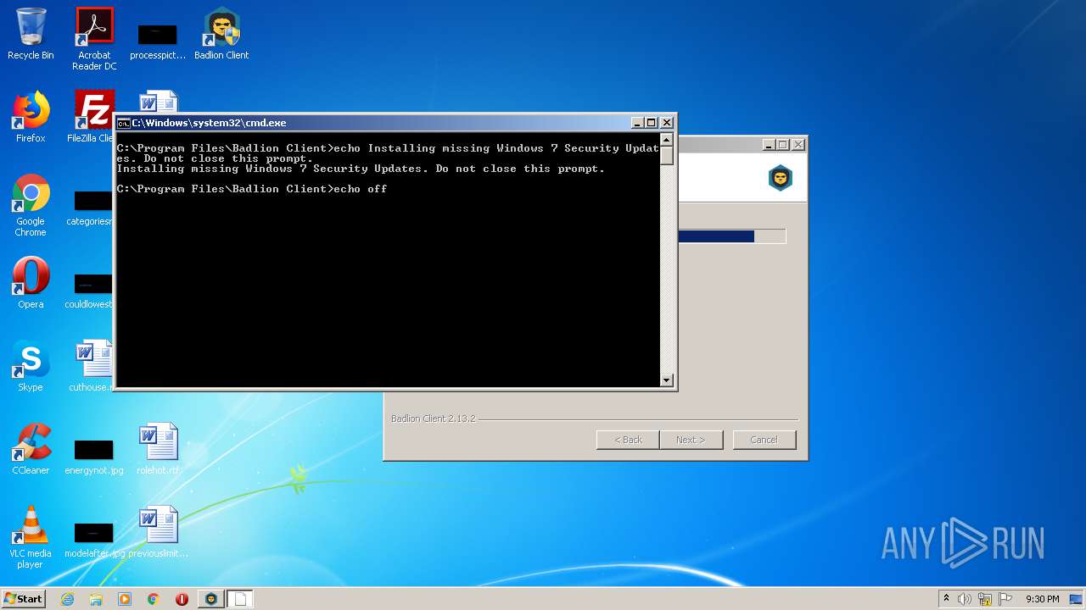Open Windows Explorer from the taskbar
1086x610 pixels.
[96, 599]
